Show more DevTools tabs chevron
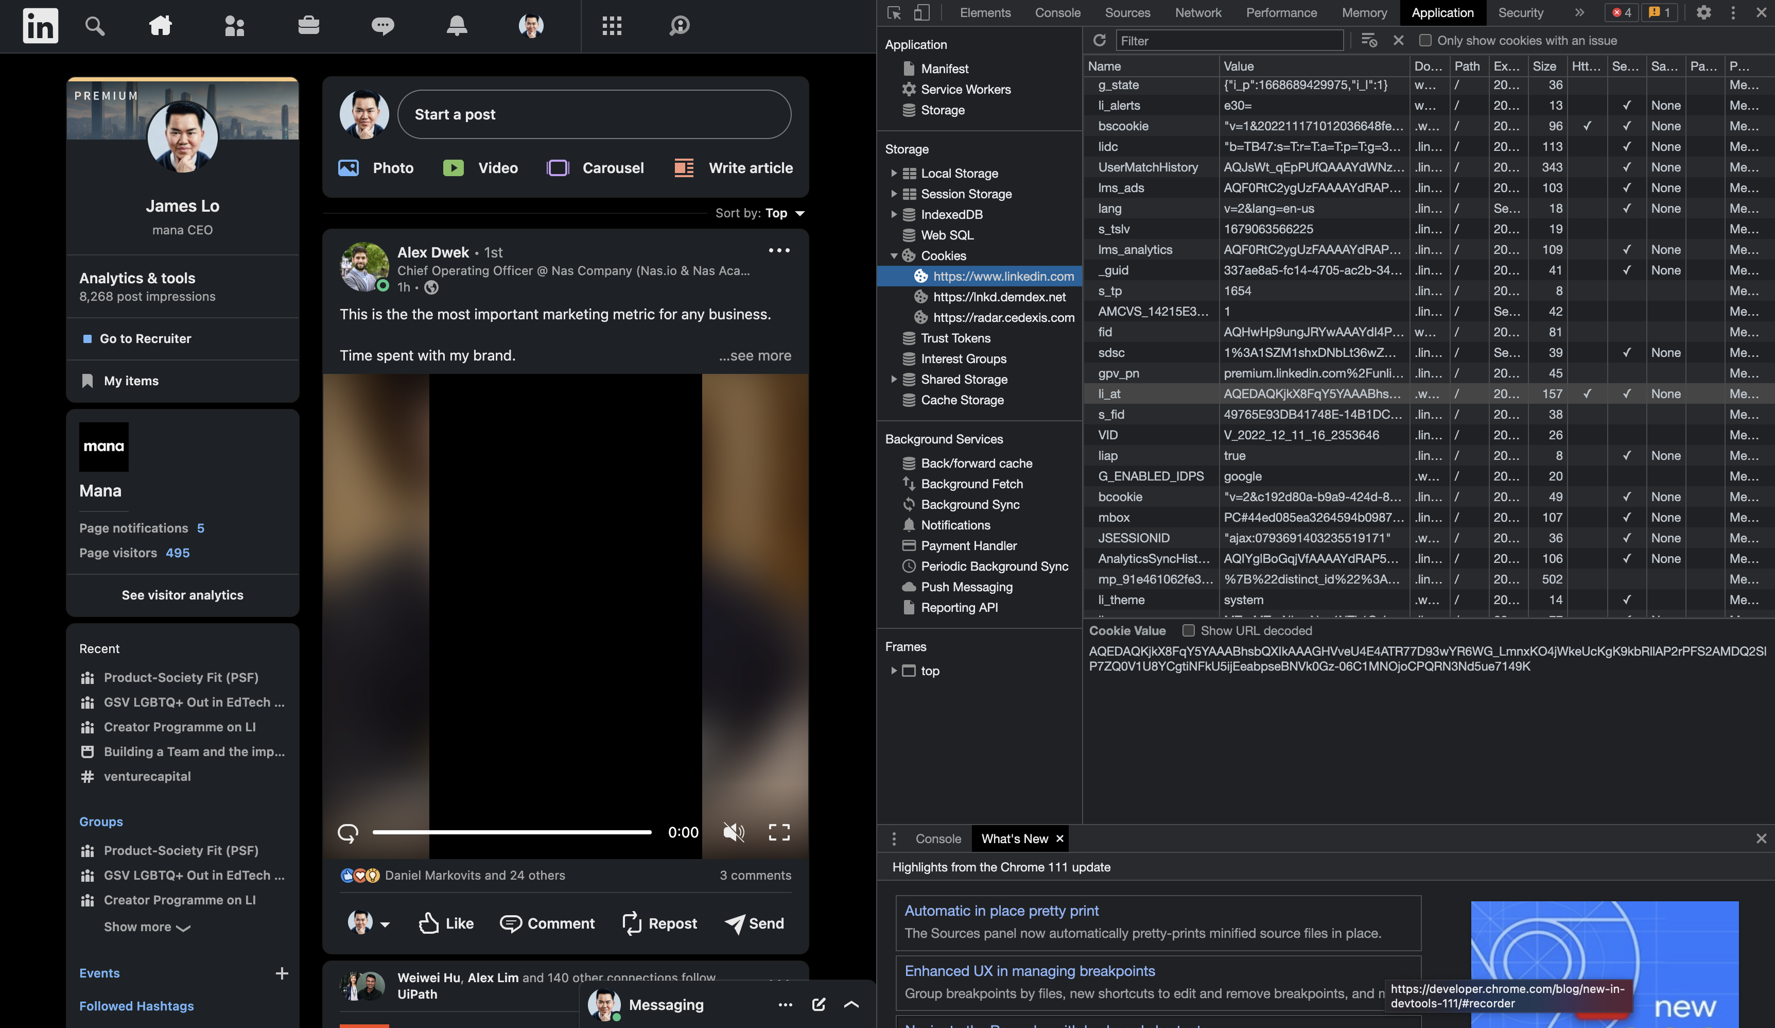1775x1028 pixels. coord(1579,13)
